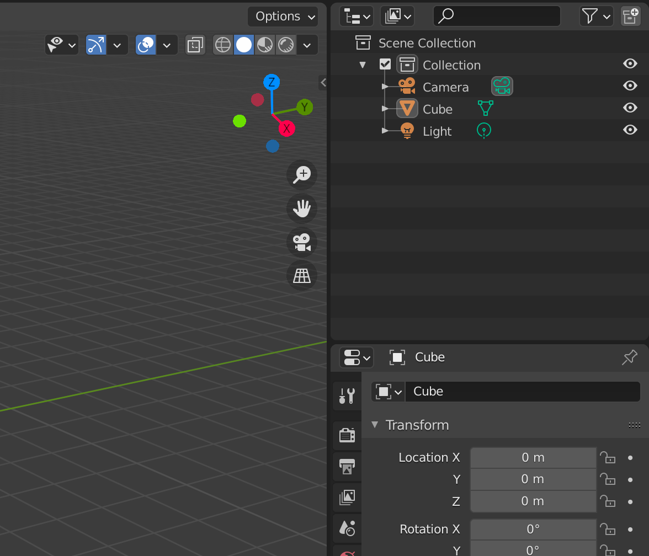This screenshot has width=649, height=556.
Task: Select Scene Collection row
Action: pos(490,43)
